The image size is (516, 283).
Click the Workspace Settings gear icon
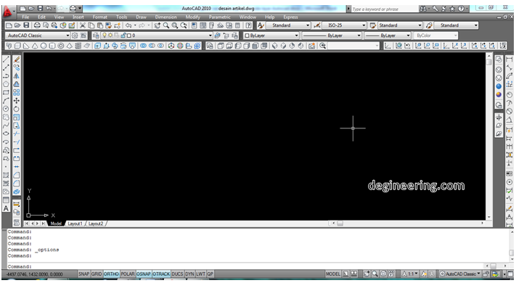[x=75, y=36]
